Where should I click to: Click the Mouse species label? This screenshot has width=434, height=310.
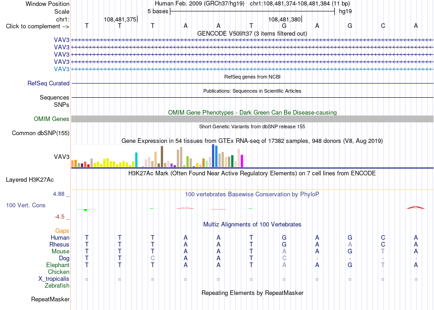click(60, 252)
